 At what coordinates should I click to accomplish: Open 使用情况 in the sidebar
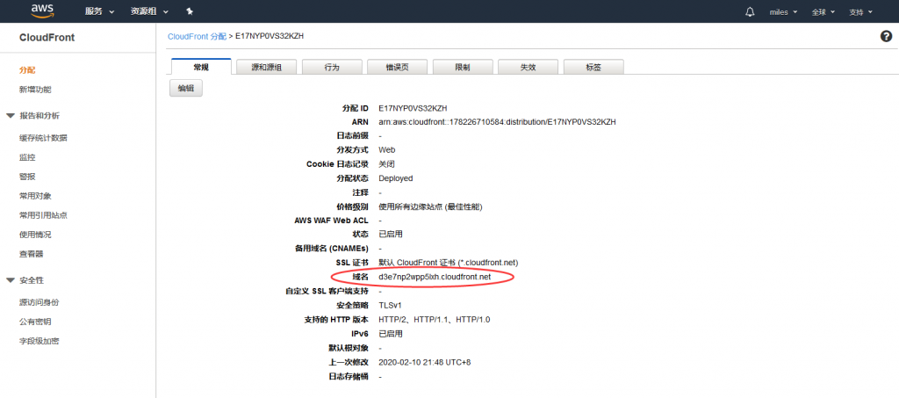pyautogui.click(x=35, y=235)
